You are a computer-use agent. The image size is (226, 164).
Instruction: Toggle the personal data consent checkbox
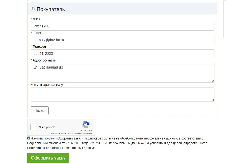pos(29,138)
